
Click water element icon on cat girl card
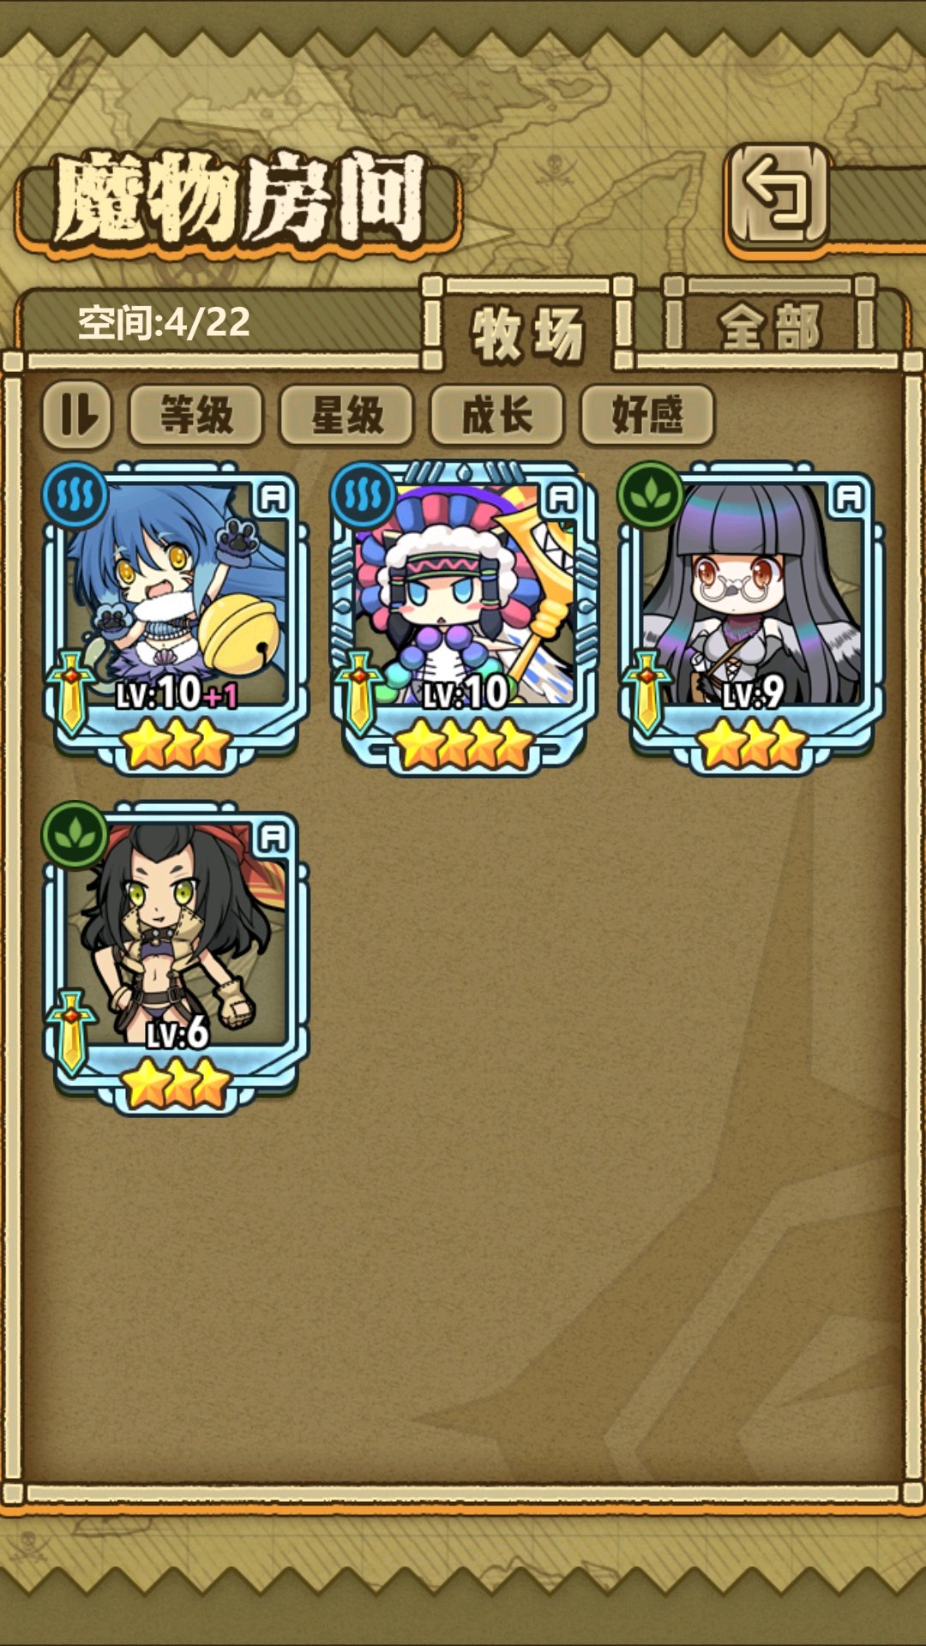tap(75, 495)
